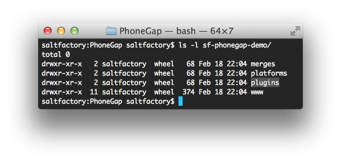This screenshot has width=341, height=162.
Task: Click the last prompt 'saltfactory:PhoneGap saltfactory$'
Action: [x=108, y=101]
